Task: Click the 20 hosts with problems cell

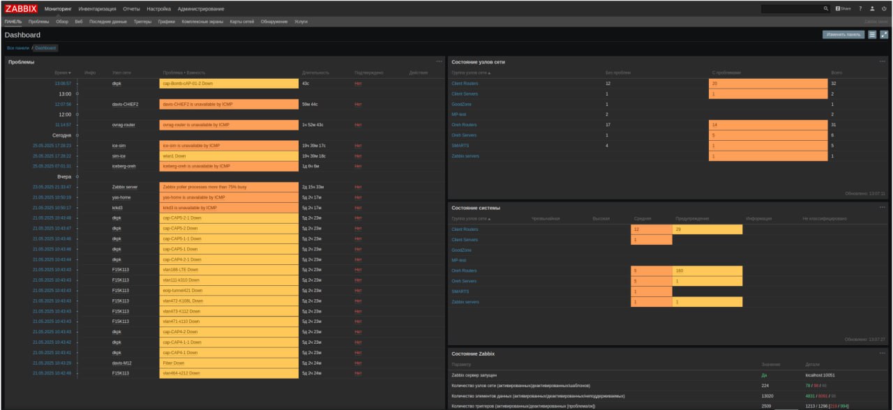Action: pos(768,84)
